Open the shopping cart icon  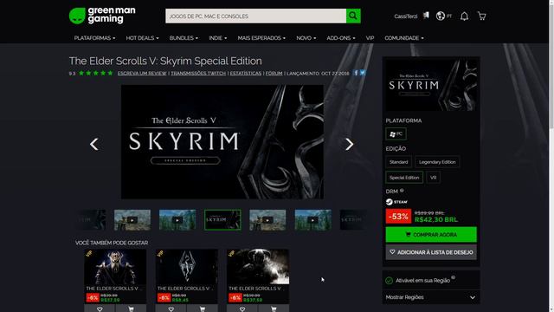click(x=481, y=16)
